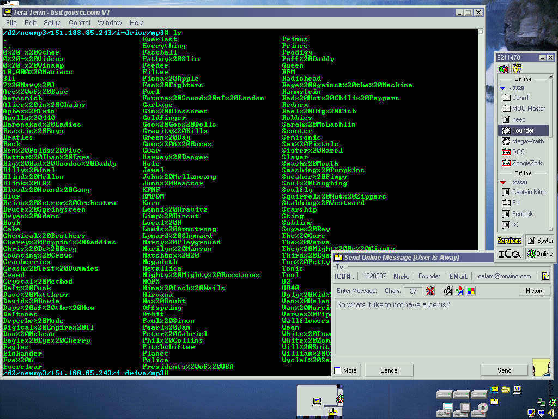This screenshot has height=419, width=558.
Task: Click the Radiohead entry in terminal listing
Action: 301,79
